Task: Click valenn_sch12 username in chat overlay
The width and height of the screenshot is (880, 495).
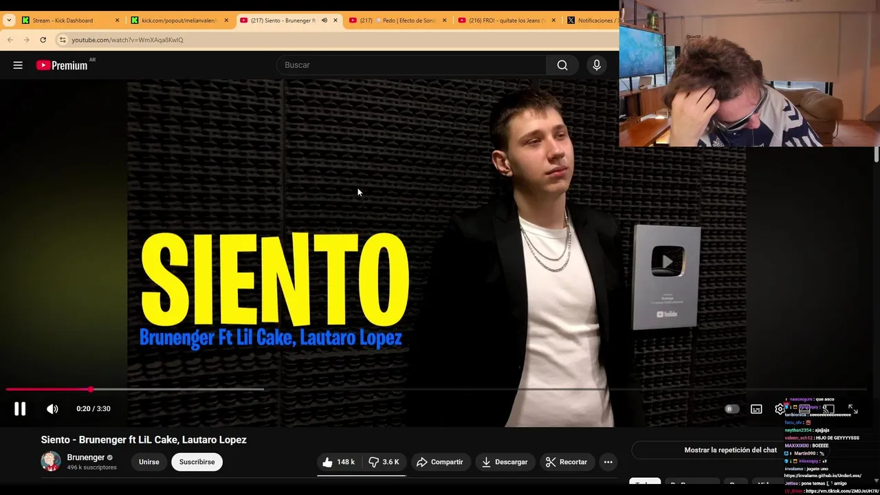Action: click(x=798, y=438)
